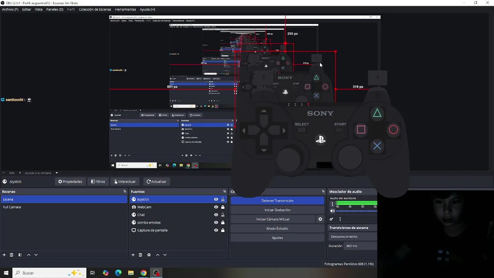Toggle lock on WebCam source
Image resolution: width=494 pixels, height=278 pixels.
223,207
